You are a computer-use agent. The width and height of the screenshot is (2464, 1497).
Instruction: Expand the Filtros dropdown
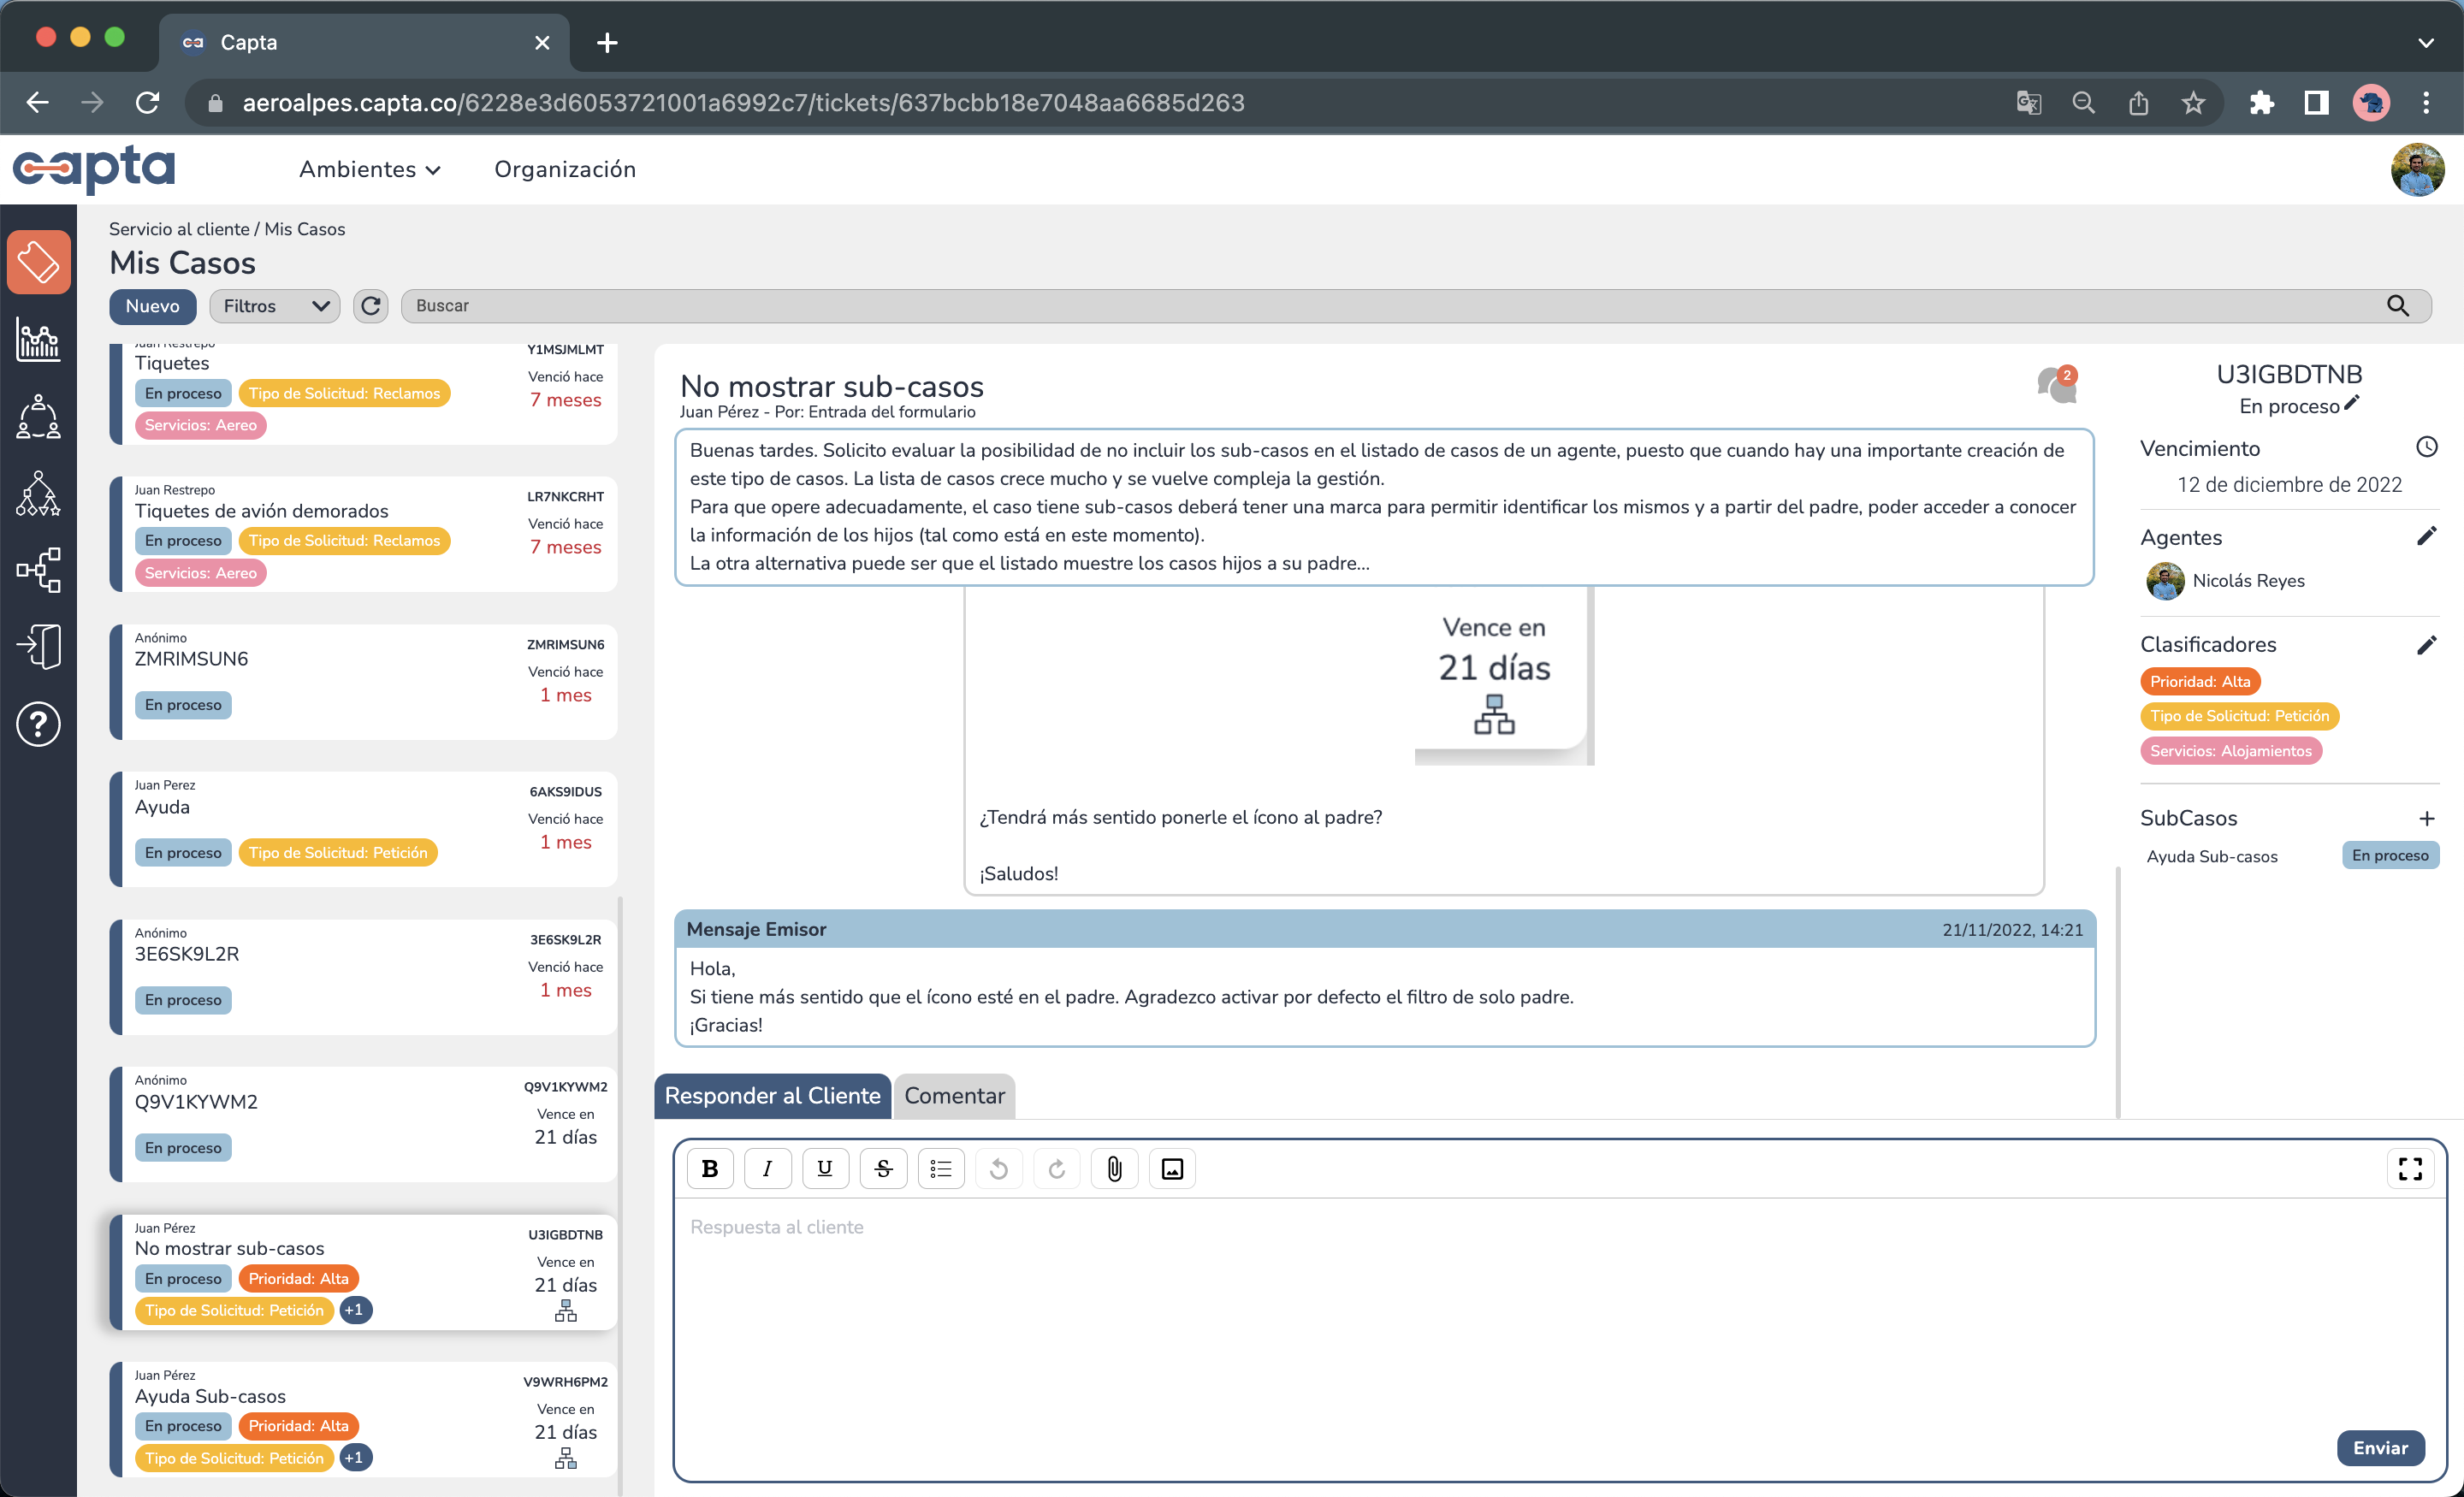[274, 306]
